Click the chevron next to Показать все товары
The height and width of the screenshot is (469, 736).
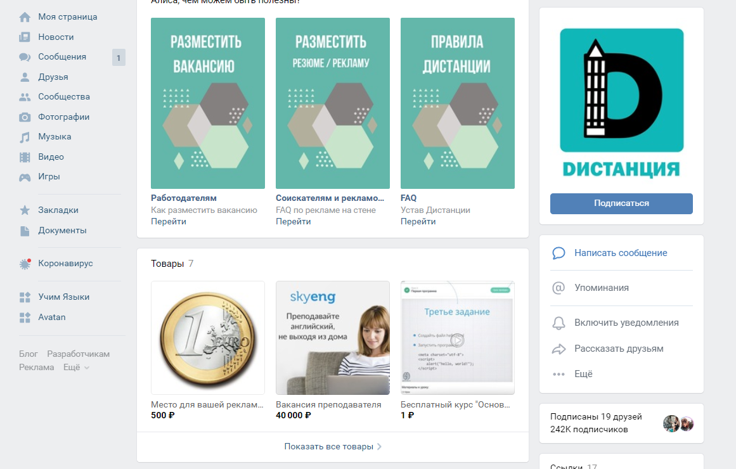(x=379, y=446)
